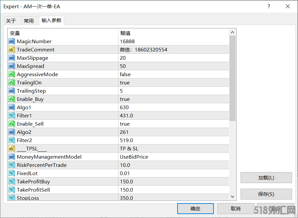
Task: Toggle the TraiinglOn true value
Action: (x=173, y=83)
